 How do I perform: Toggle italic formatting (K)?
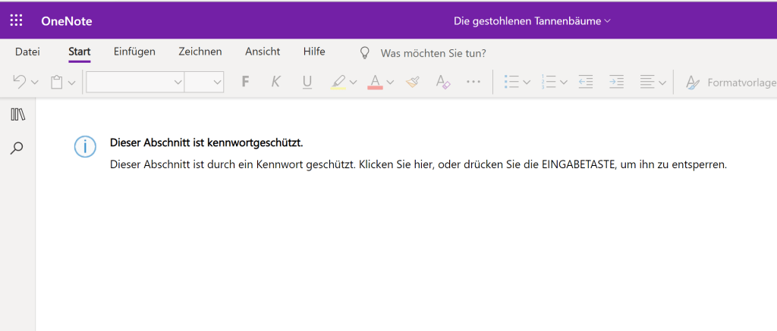point(275,82)
